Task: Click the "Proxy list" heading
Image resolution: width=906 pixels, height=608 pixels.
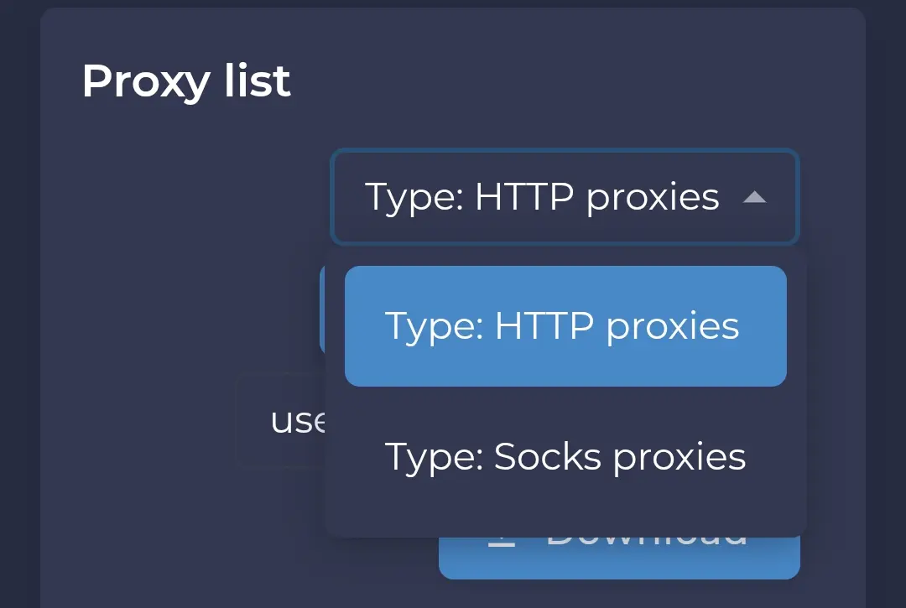Action: pos(186,81)
